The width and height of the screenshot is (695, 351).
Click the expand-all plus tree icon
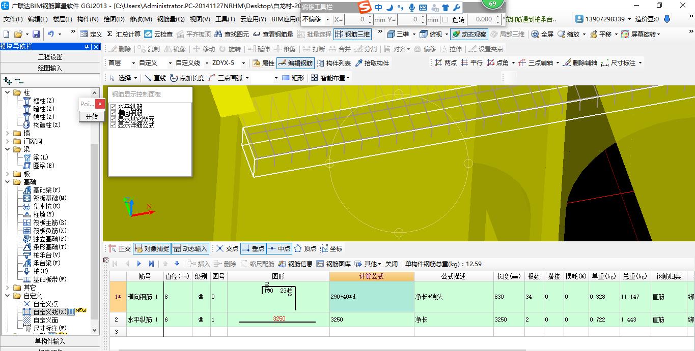coord(7,81)
